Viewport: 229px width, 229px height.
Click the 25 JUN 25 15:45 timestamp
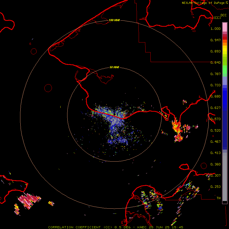pos(166,227)
